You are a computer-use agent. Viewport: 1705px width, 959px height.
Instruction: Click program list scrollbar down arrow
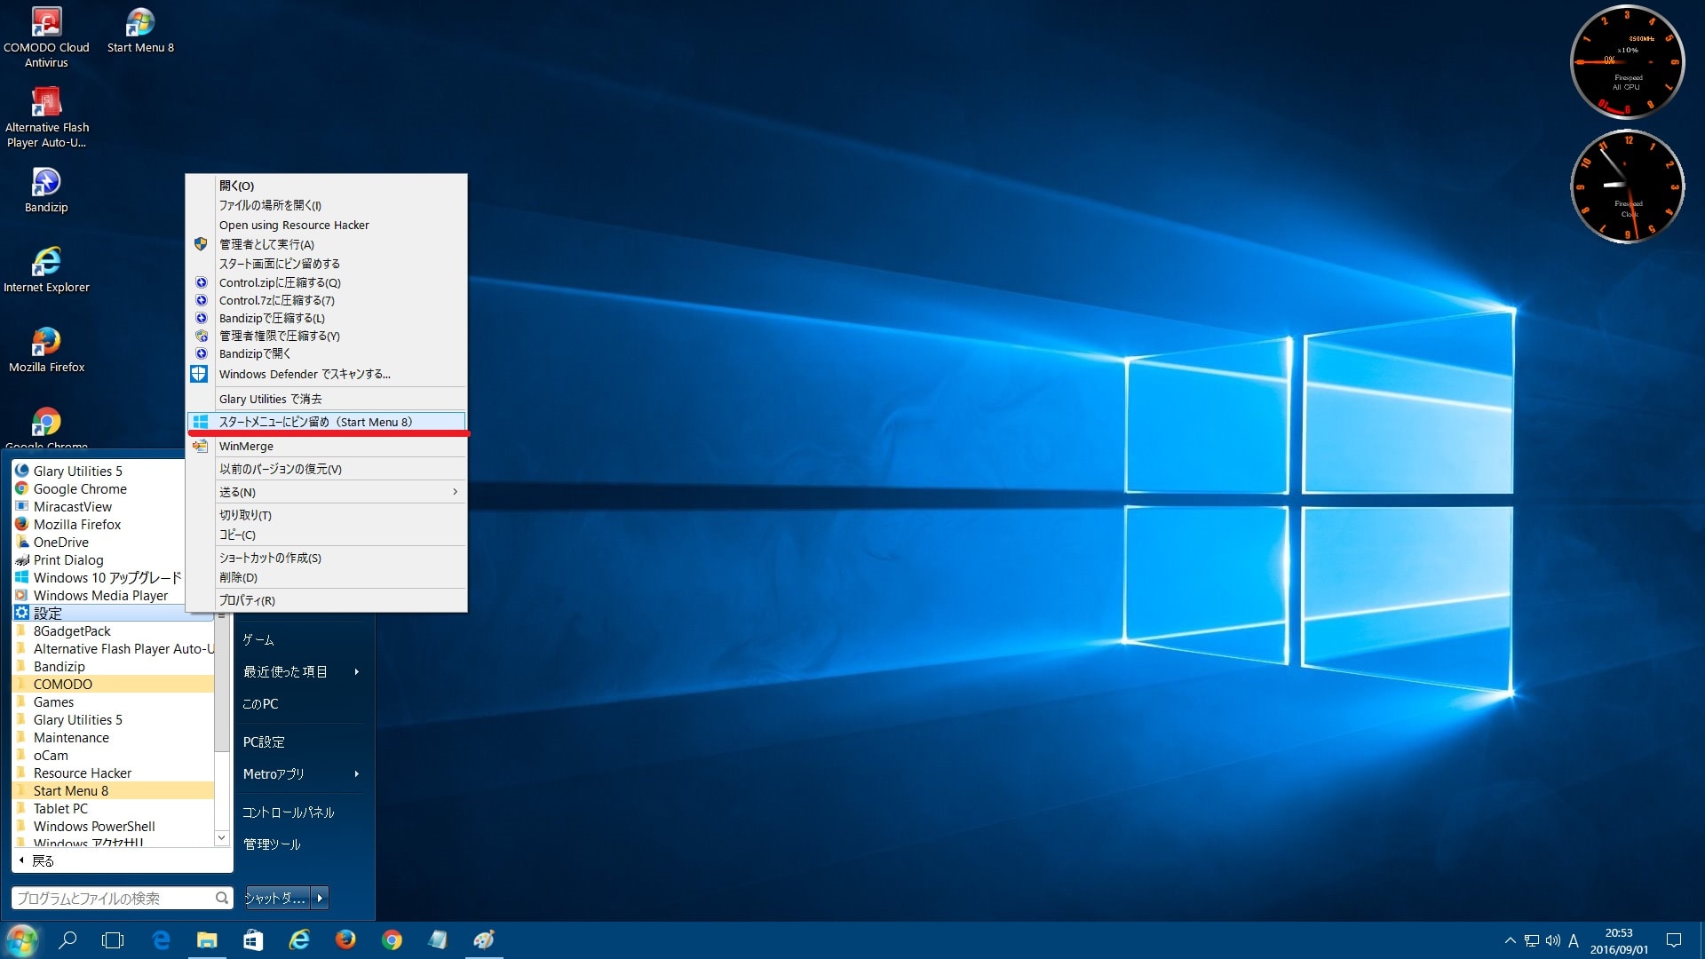[x=221, y=837]
